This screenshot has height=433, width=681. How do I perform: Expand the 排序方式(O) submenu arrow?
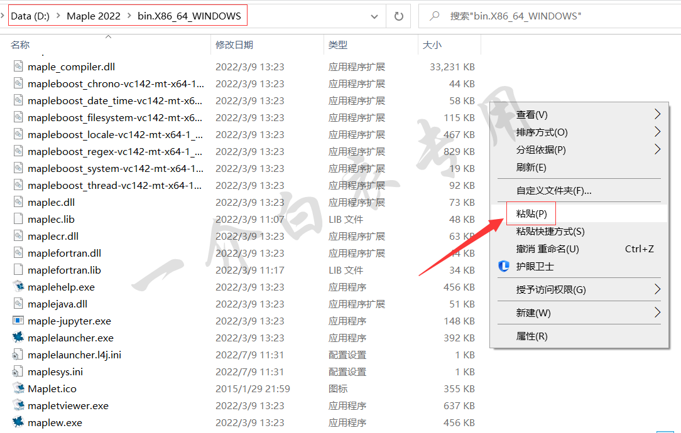coord(658,132)
